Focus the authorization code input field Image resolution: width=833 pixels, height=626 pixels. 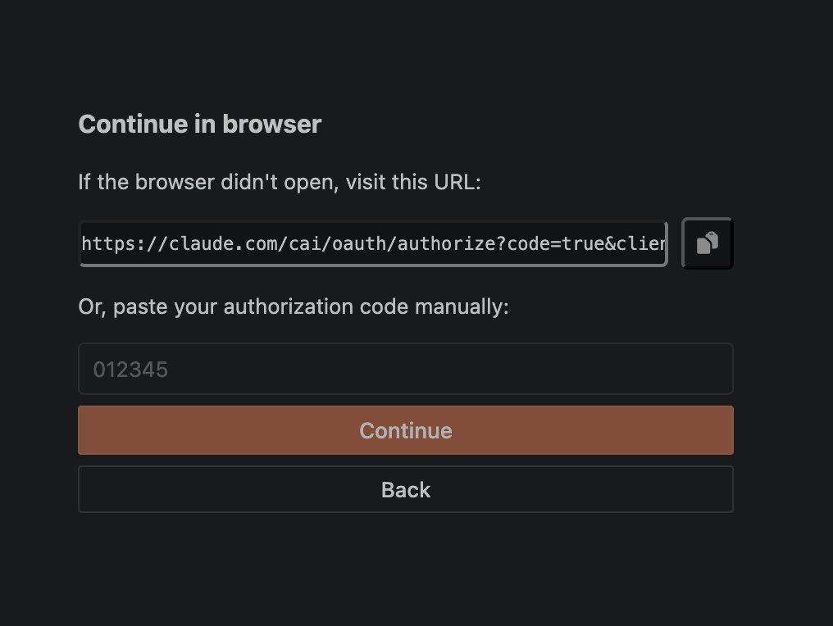click(406, 369)
